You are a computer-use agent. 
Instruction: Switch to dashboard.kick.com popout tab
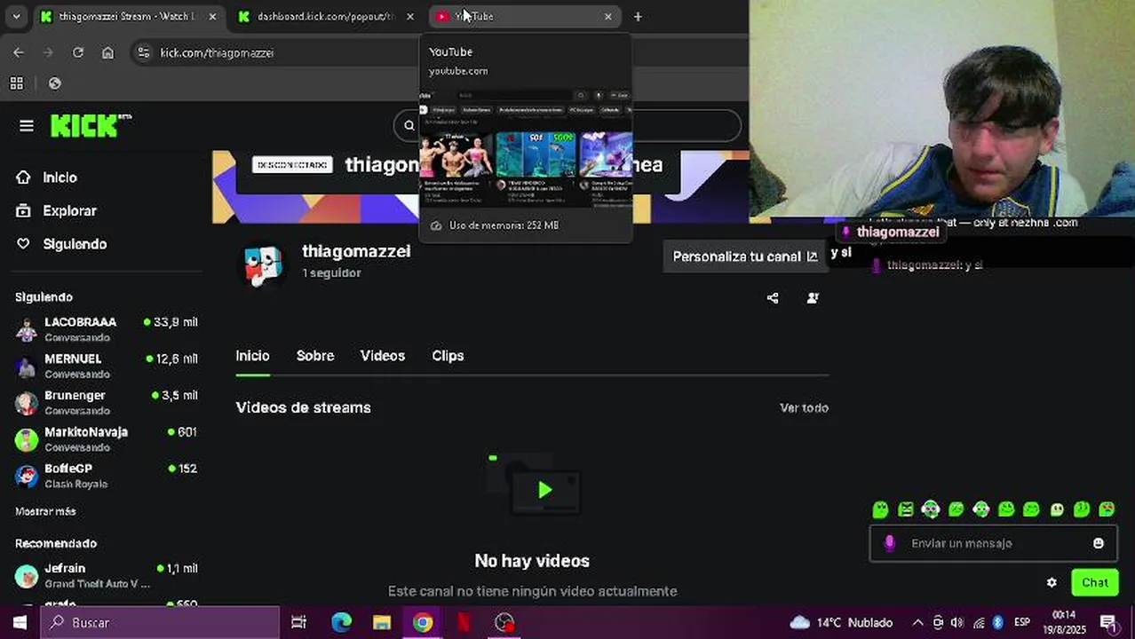coord(325,16)
